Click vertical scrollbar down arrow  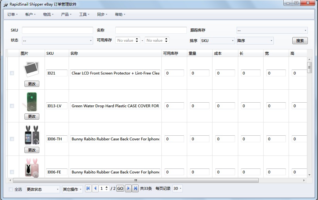tap(309, 175)
